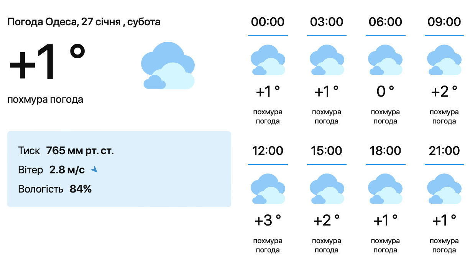Select the 12:00 time slot header
The width and height of the screenshot is (470, 280).
pyautogui.click(x=268, y=151)
